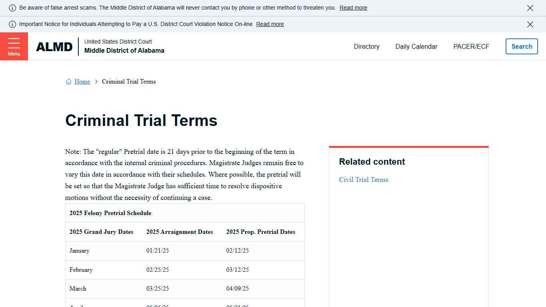The image size is (546, 307).
Task: Read more about false arrest scams
Action: coord(353,7)
